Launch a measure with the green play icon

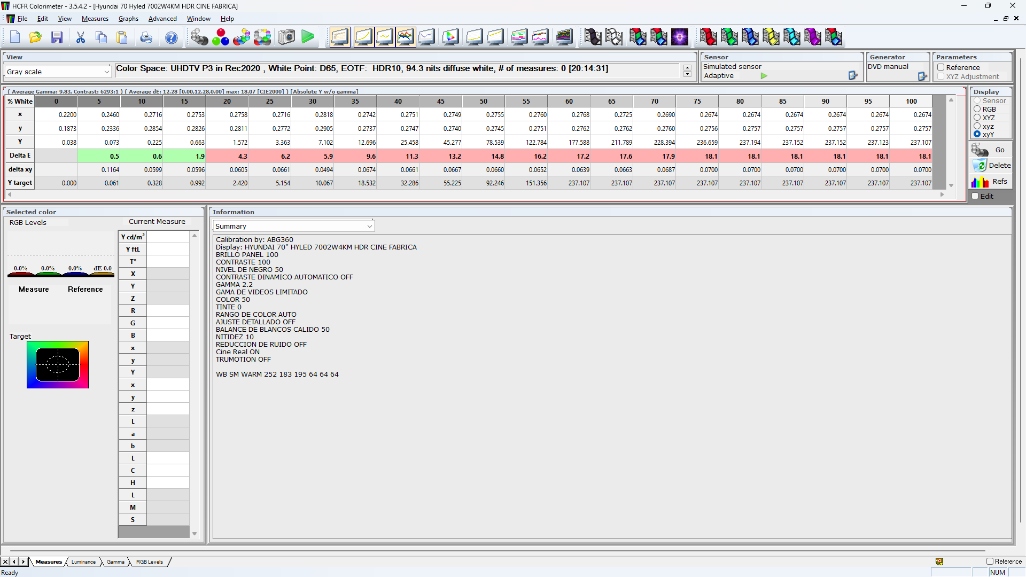pyautogui.click(x=308, y=37)
